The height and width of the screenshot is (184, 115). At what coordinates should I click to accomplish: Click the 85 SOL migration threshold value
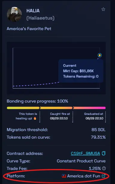99,130
